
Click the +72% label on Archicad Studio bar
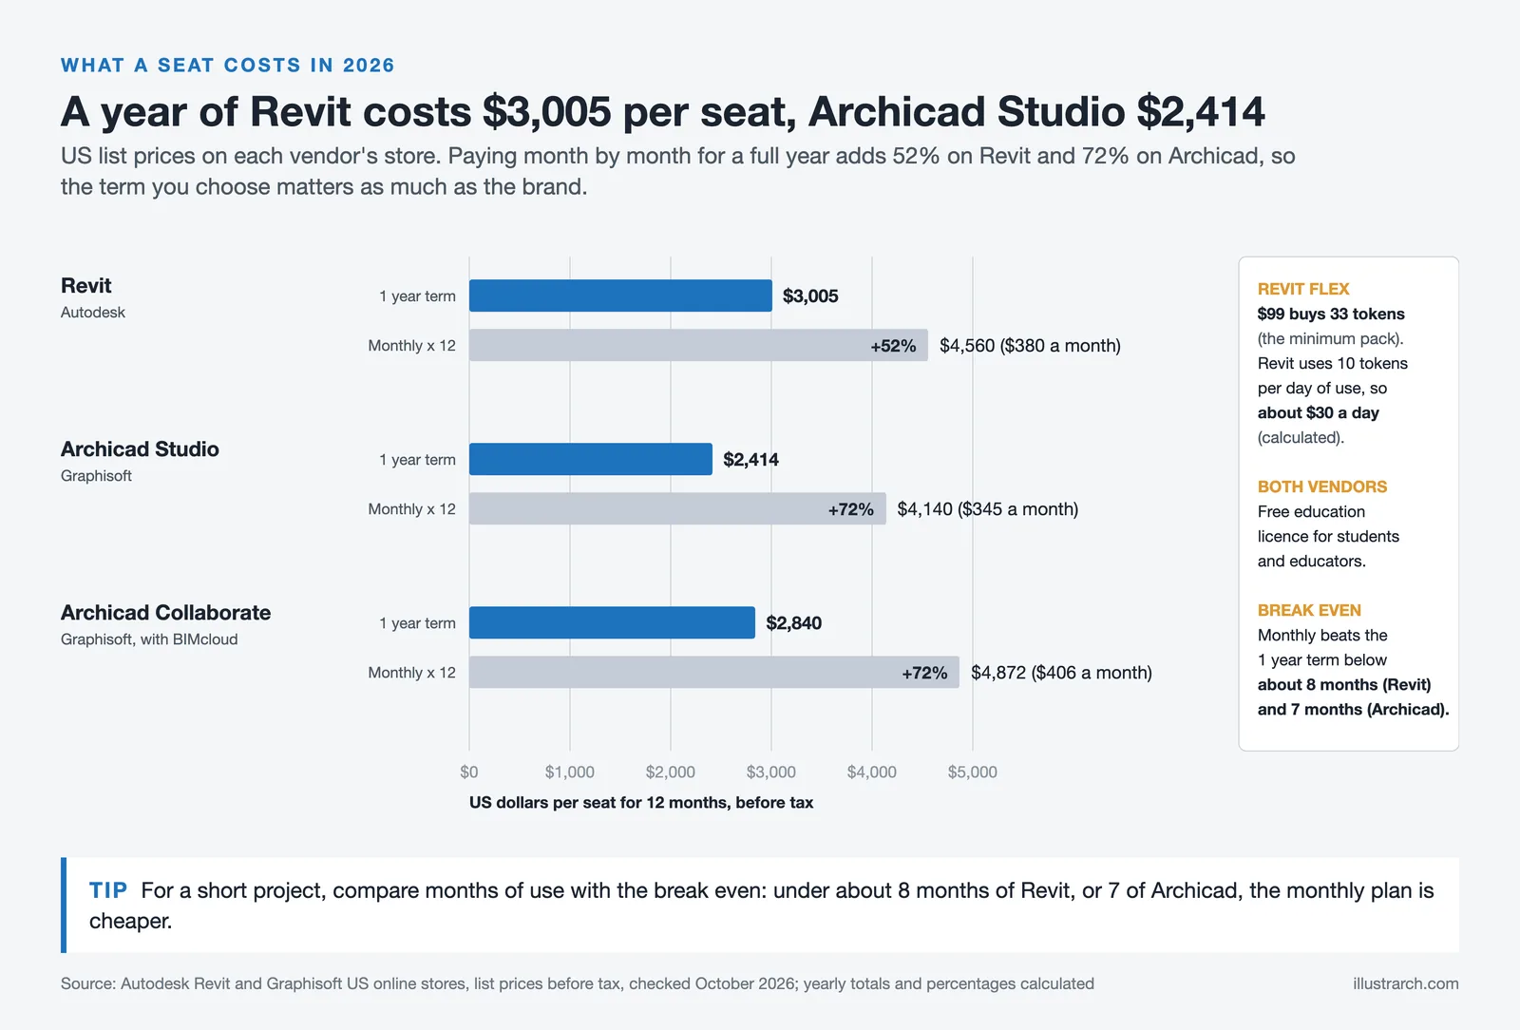point(850,509)
